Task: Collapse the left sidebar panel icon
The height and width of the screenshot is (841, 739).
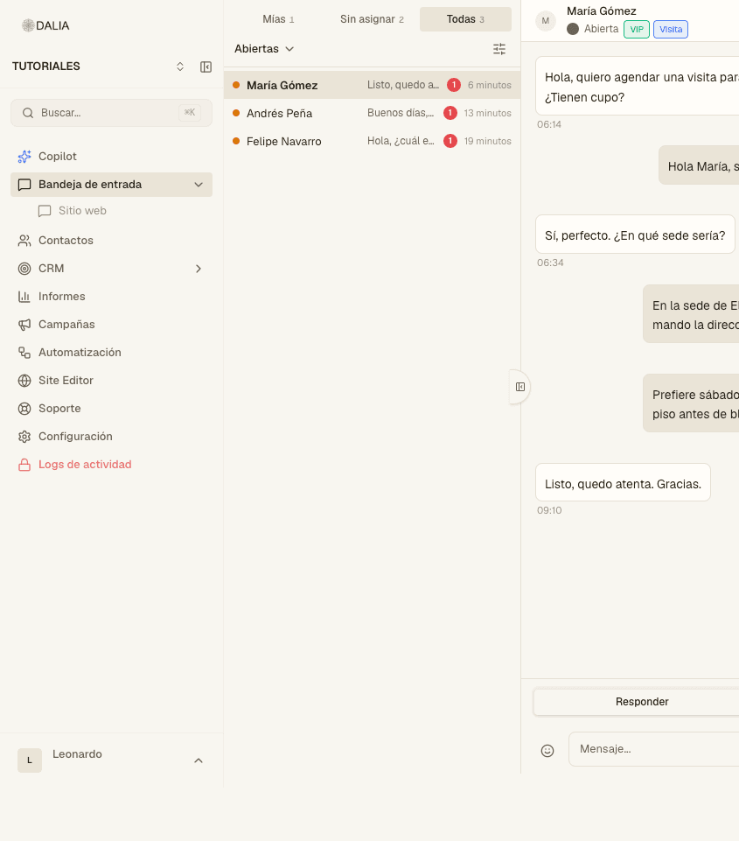Action: [x=206, y=67]
